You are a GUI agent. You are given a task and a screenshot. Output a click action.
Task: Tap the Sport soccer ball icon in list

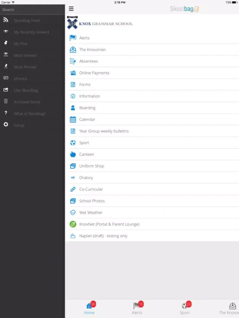73,143
